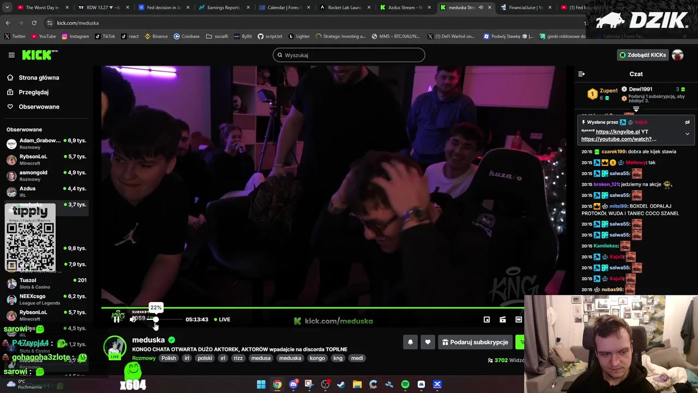Mute the stream volume

pos(133,319)
